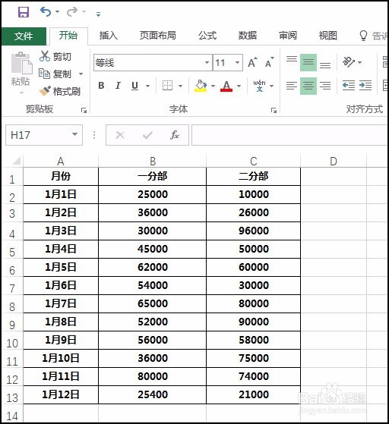Select column C header
389x424 pixels.
tap(253, 161)
